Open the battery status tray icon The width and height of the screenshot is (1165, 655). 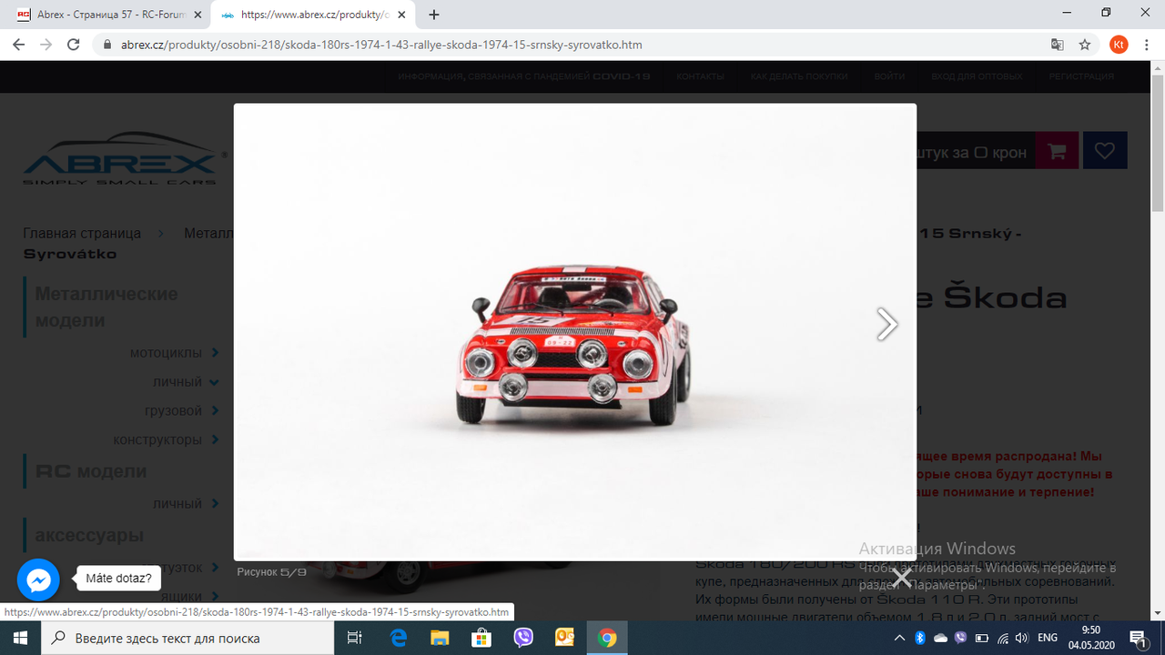[x=980, y=638]
